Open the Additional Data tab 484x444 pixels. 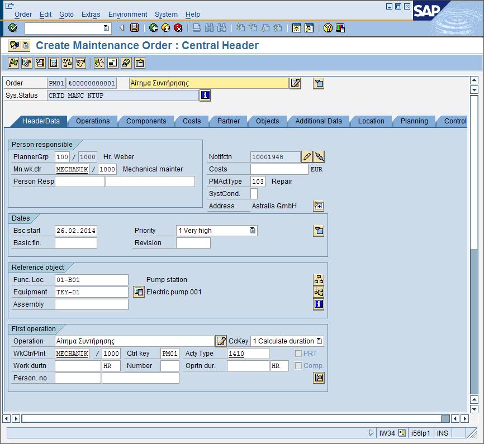click(319, 121)
